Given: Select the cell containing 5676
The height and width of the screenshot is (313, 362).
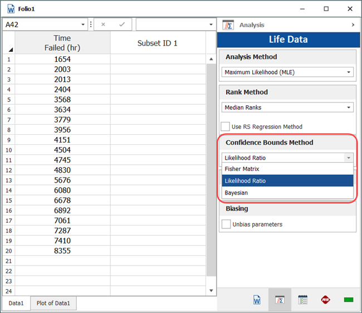Looking at the screenshot, I should click(62, 180).
